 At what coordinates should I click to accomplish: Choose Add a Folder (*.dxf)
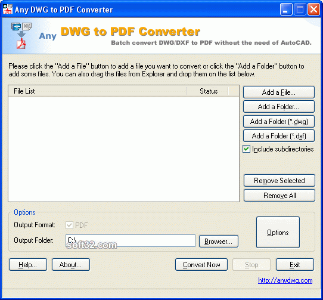pos(279,136)
